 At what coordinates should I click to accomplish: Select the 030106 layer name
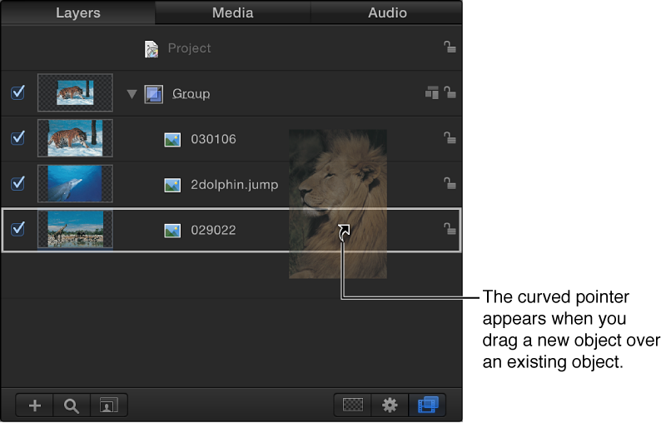213,139
